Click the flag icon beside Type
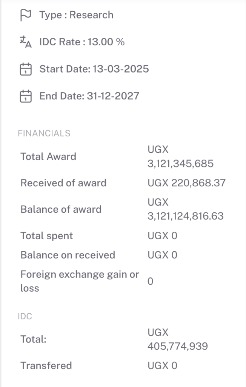The height and width of the screenshot is (387, 246). [x=26, y=15]
